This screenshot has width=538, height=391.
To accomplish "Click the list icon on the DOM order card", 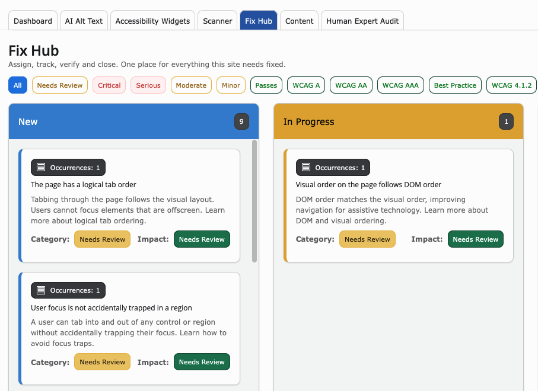I will pyautogui.click(x=305, y=167).
